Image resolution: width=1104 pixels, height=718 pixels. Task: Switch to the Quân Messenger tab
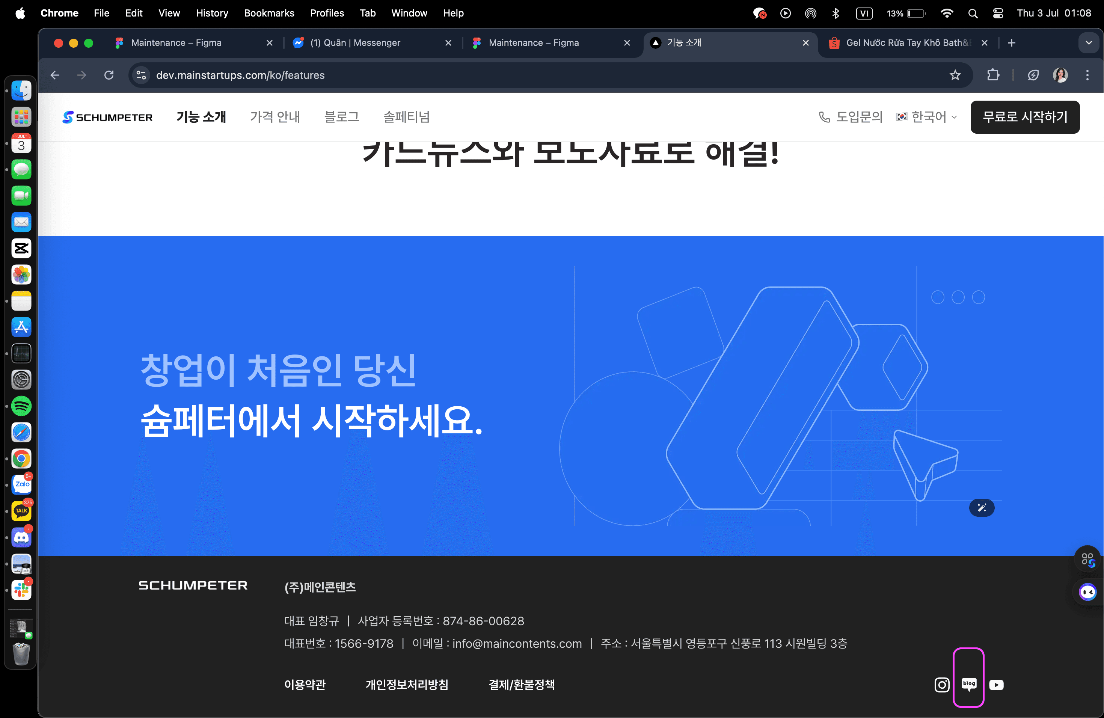[372, 43]
